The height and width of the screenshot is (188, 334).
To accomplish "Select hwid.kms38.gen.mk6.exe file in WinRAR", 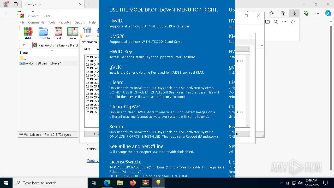I will pos(43,63).
